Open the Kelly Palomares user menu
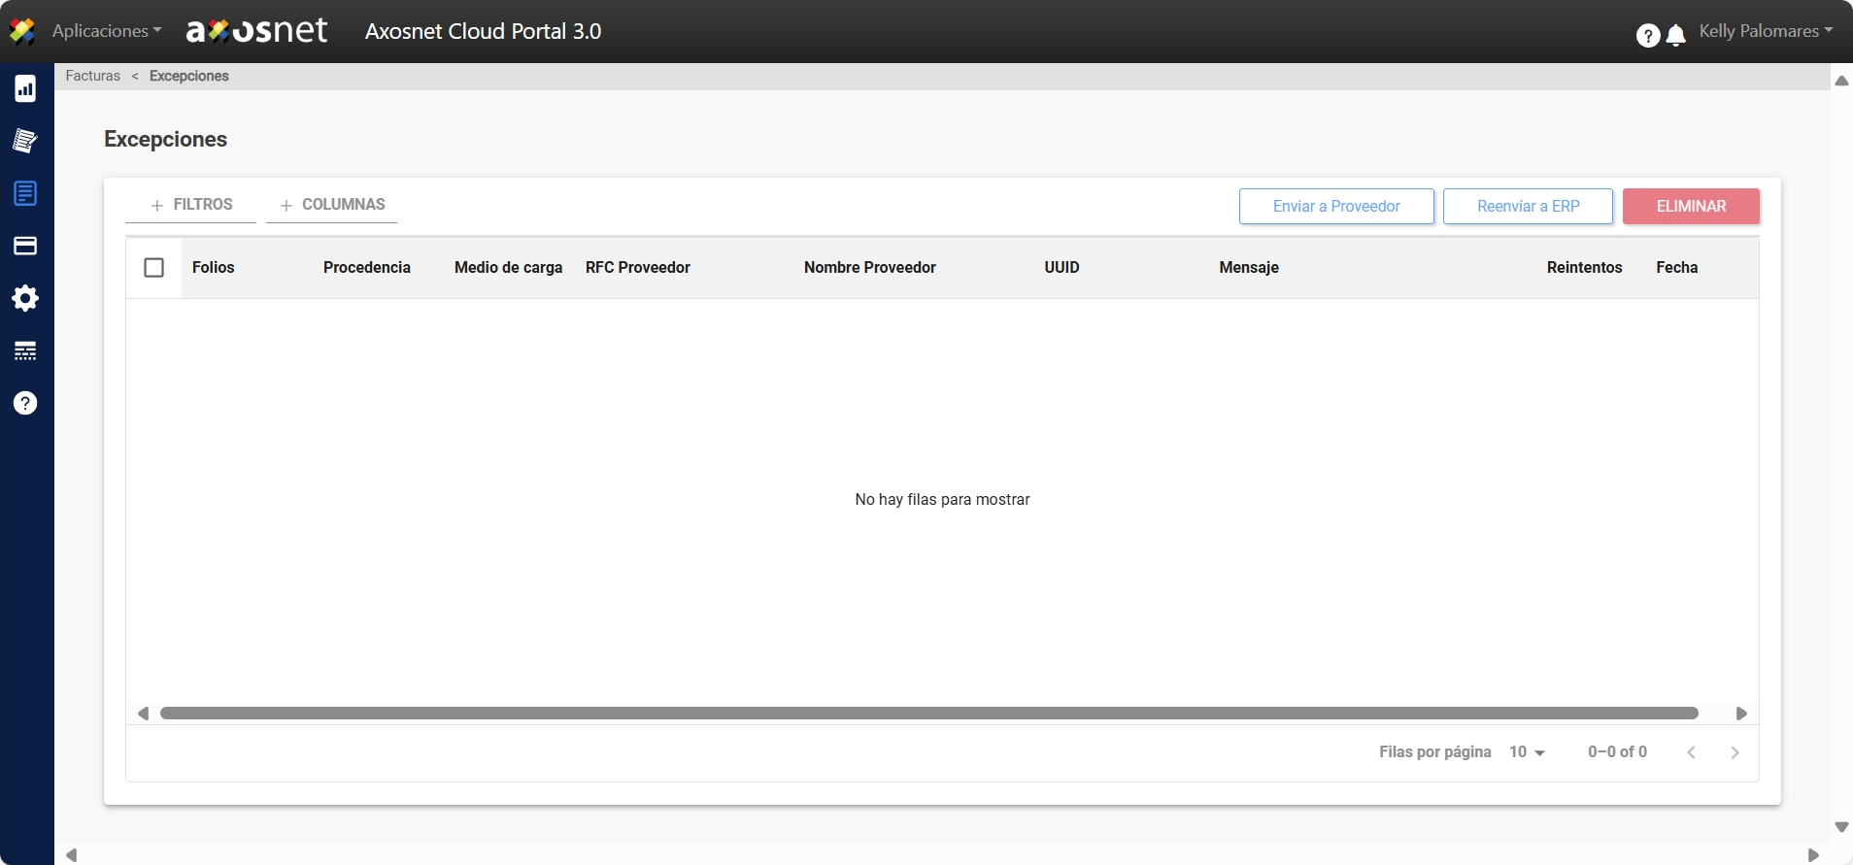The width and height of the screenshot is (1853, 865). coord(1765,31)
